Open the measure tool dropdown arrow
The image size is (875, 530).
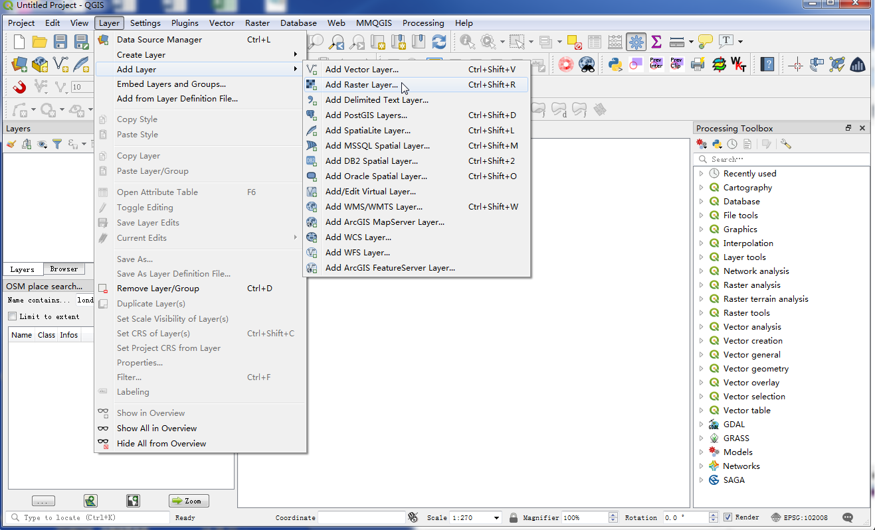tap(691, 42)
